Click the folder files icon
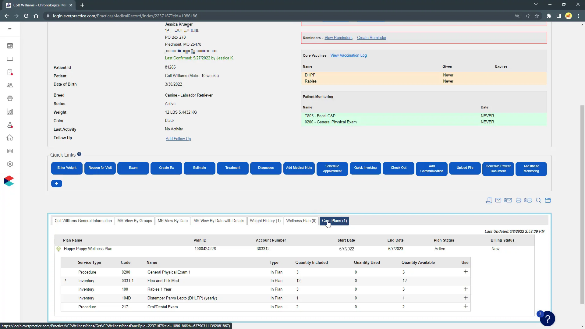Screen dimensions: 585x329 coord(548,200)
